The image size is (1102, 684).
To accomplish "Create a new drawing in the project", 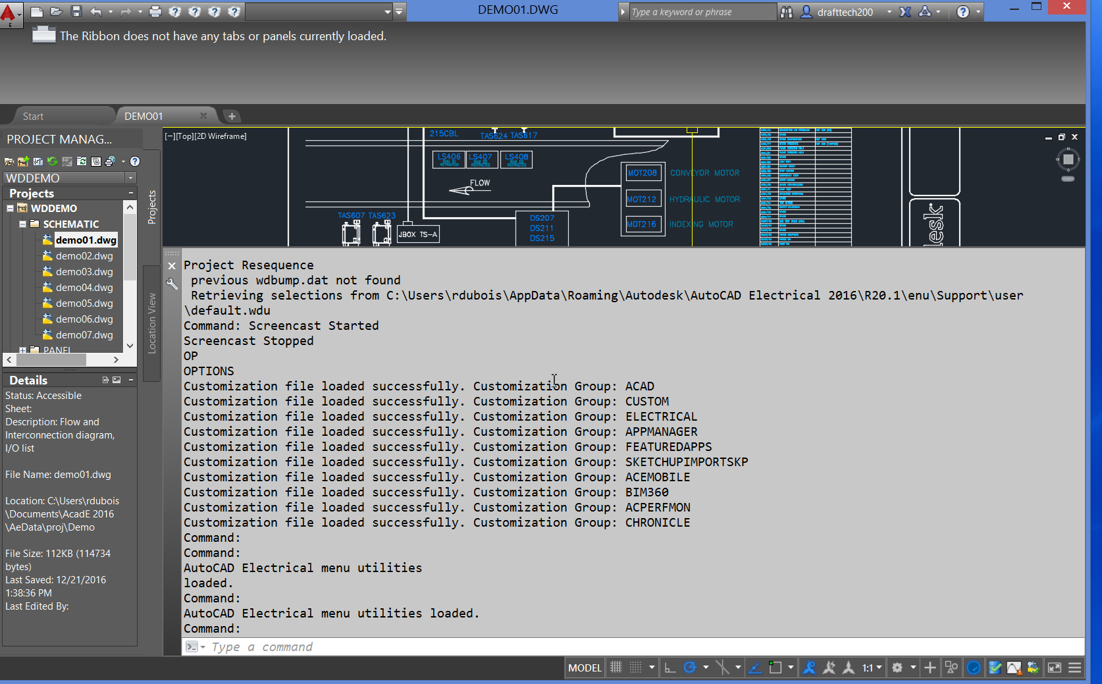I will 38,161.
